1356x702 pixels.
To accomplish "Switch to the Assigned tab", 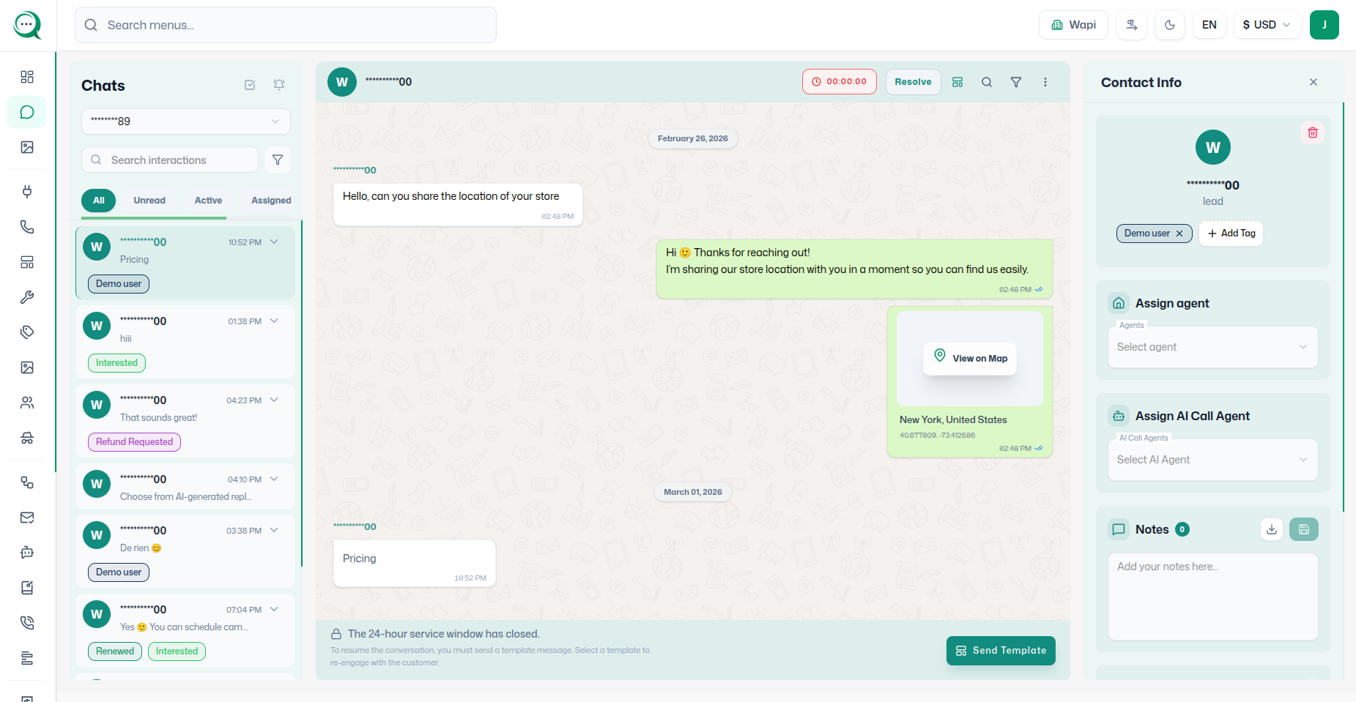I will pyautogui.click(x=271, y=201).
